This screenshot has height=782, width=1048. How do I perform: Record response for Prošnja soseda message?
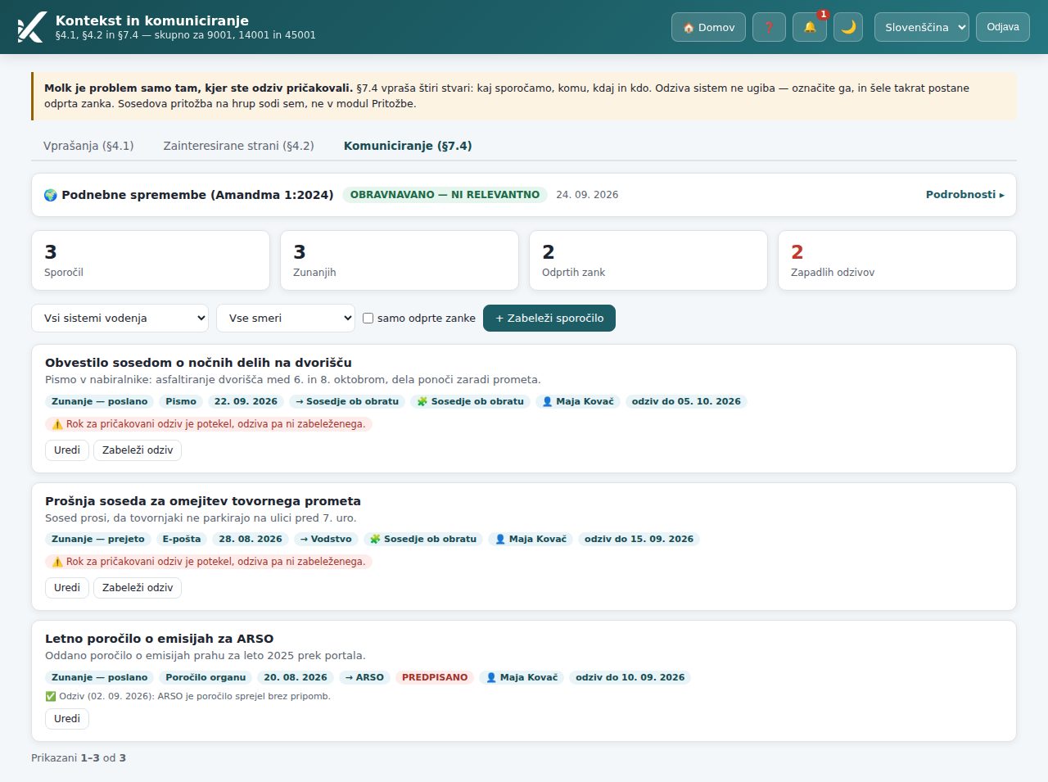(x=138, y=588)
